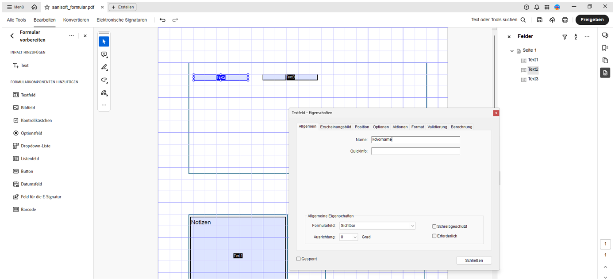This screenshot has width=615, height=280.
Task: Switch to the Format tab
Action: coord(418,127)
